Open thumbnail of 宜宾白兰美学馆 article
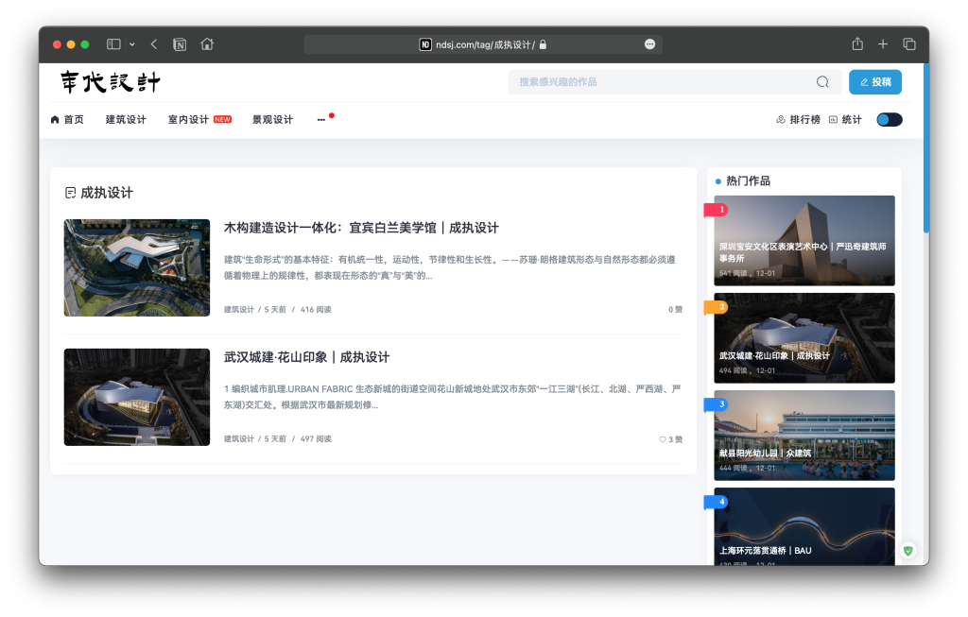 click(137, 267)
